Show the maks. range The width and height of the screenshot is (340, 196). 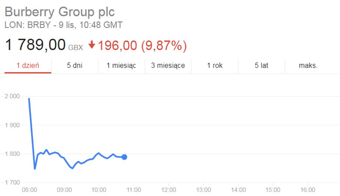308,65
